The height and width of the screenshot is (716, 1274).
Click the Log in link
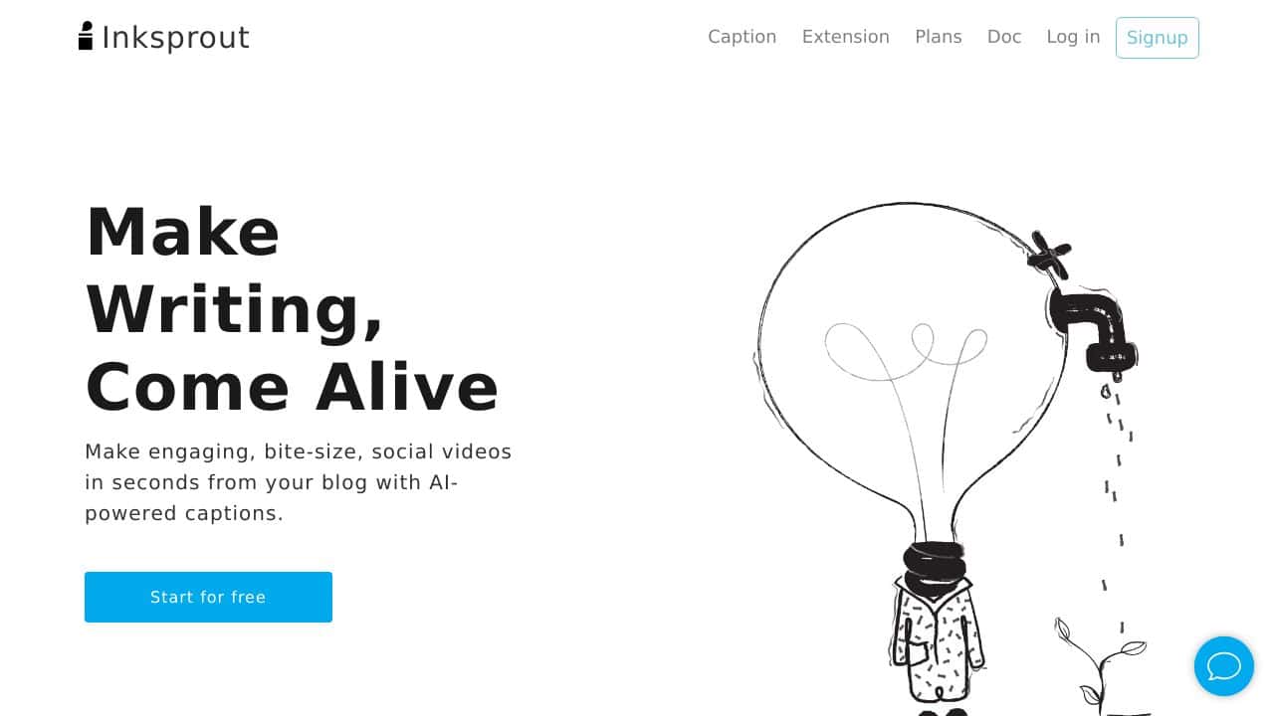1073,37
